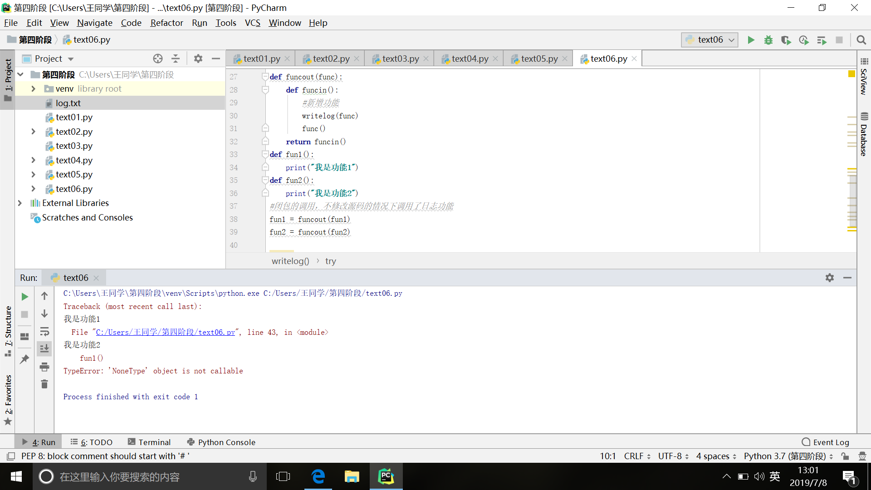This screenshot has width=871, height=490.
Task: Toggle soft-wrap in Run console
Action: point(44,331)
